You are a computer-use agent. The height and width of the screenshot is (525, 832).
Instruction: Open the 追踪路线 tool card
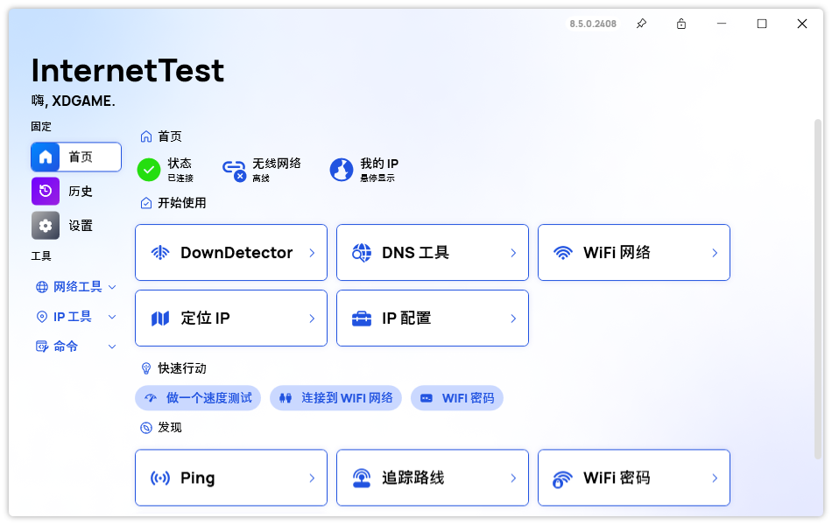pos(432,478)
